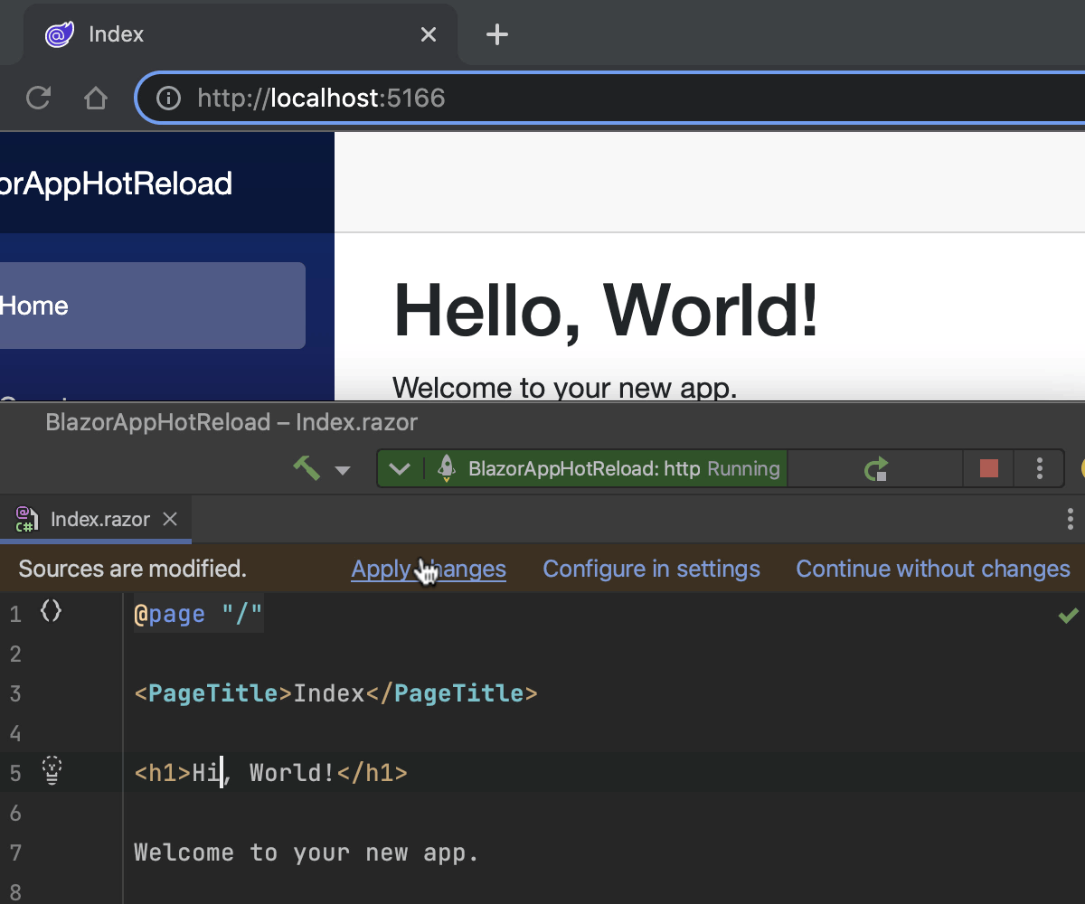This screenshot has height=904, width=1085.
Task: Expand the run configuration chevron dropdown
Action: coord(400,469)
